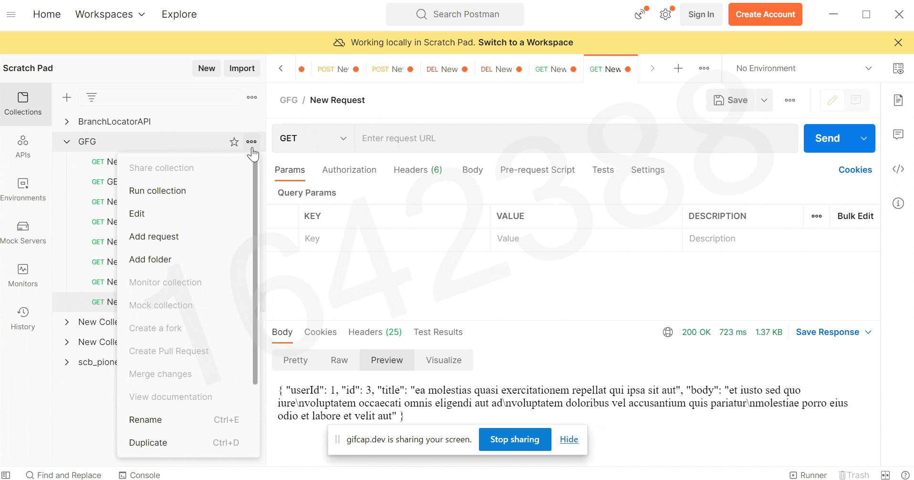Click the Enter request URL field
Image resolution: width=914 pixels, height=480 pixels.
click(576, 138)
